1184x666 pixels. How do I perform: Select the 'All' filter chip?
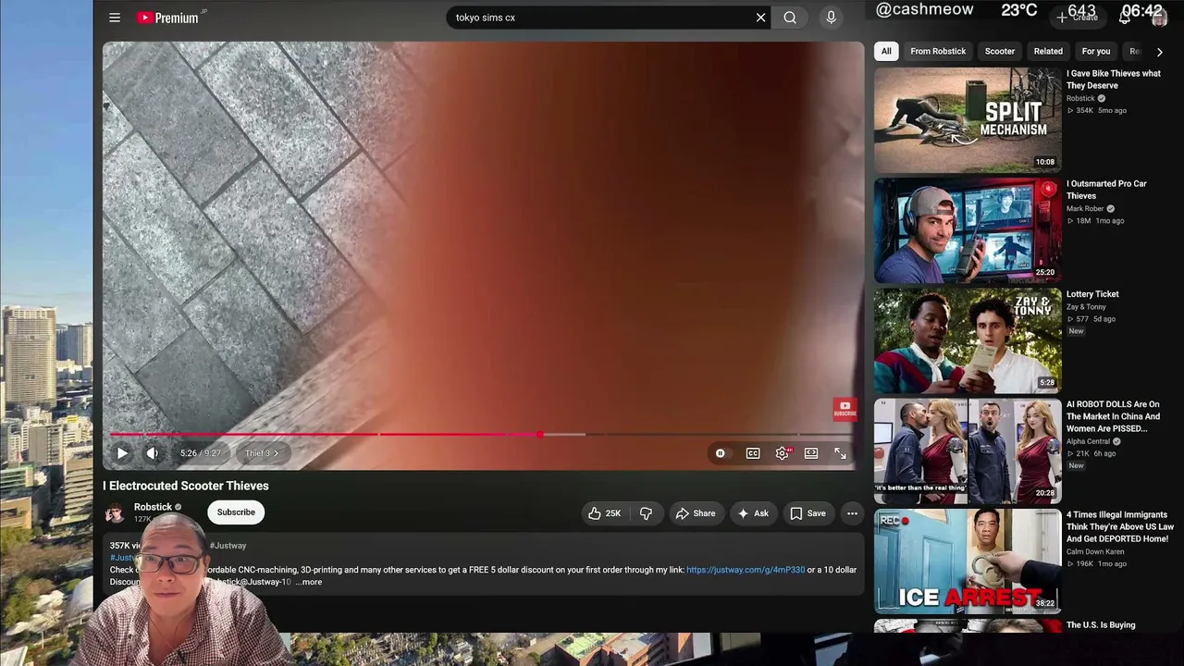pyautogui.click(x=886, y=52)
